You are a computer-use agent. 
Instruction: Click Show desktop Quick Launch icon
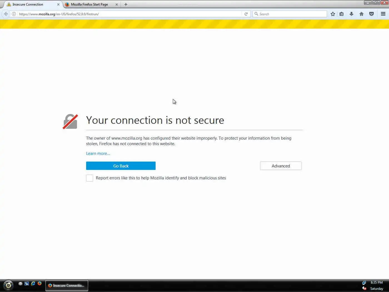(x=20, y=283)
